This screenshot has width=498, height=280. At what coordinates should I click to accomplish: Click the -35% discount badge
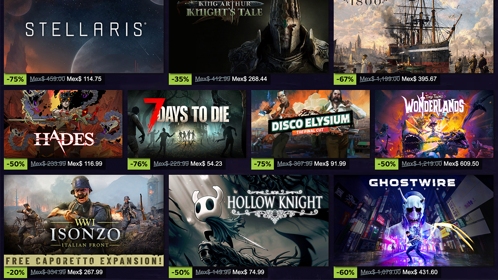pos(180,79)
